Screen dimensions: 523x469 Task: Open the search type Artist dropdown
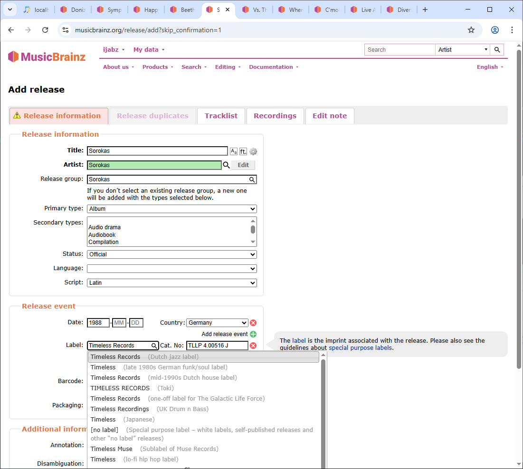(x=463, y=50)
